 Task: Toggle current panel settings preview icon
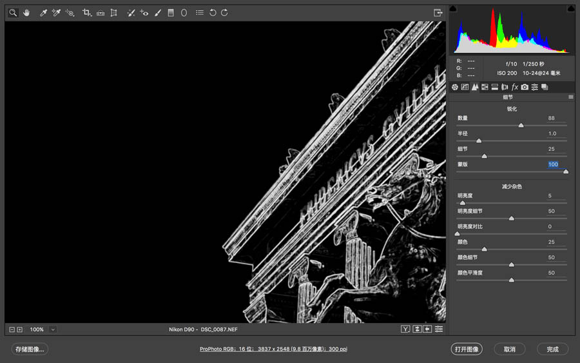[439, 329]
